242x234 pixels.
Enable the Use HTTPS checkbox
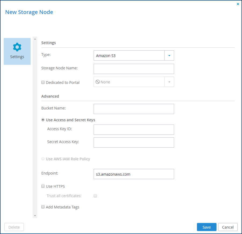point(43,186)
